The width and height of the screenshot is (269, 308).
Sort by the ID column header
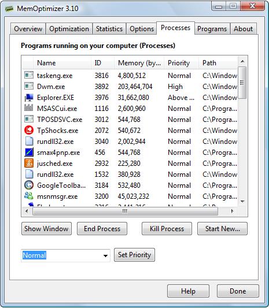(102, 63)
